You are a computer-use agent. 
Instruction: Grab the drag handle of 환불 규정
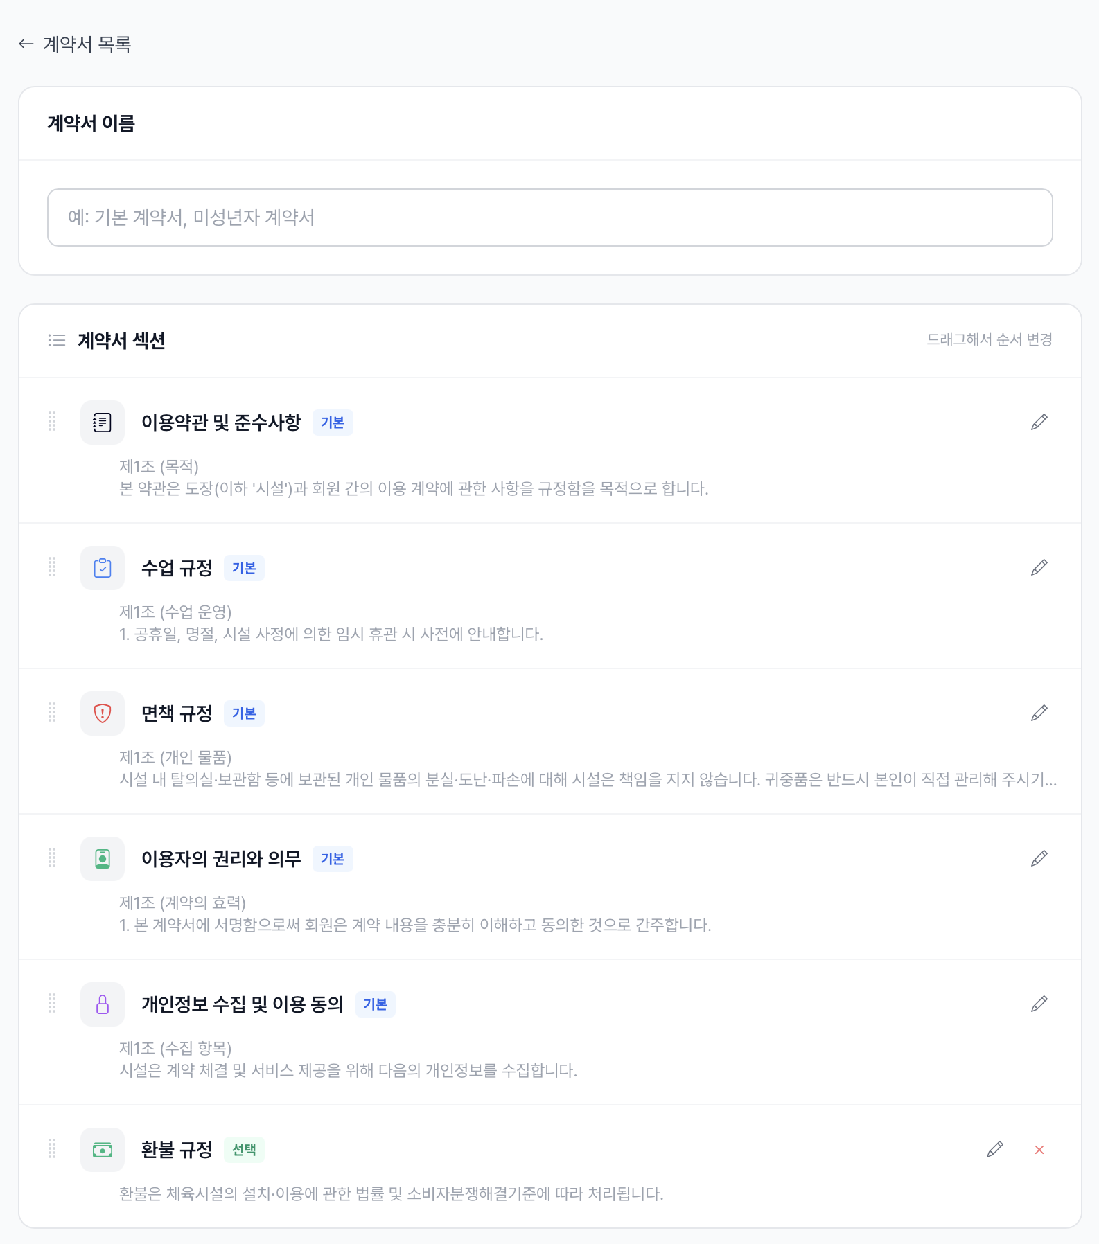coord(53,1150)
